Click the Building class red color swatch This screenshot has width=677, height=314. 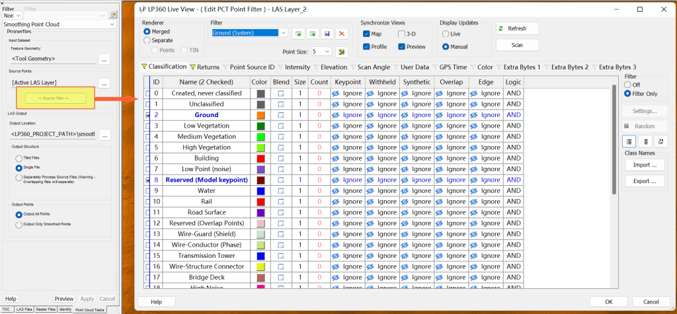click(261, 159)
